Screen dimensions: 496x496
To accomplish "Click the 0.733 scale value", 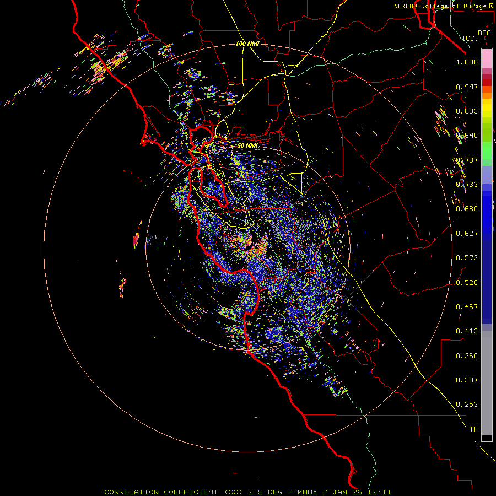I will point(467,184).
